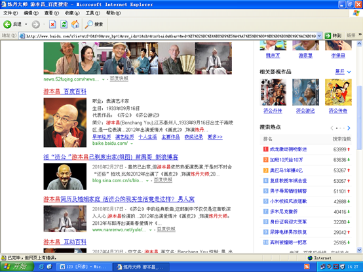This screenshot has height=272, width=363.
Task: Click the 济公传奇 poster thumbnail
Action: click(x=338, y=92)
